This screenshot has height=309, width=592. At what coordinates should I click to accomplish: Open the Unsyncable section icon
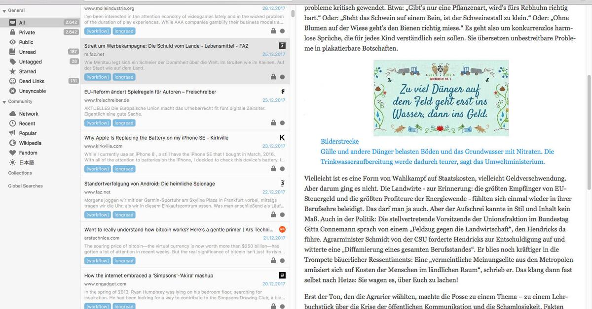click(x=13, y=91)
